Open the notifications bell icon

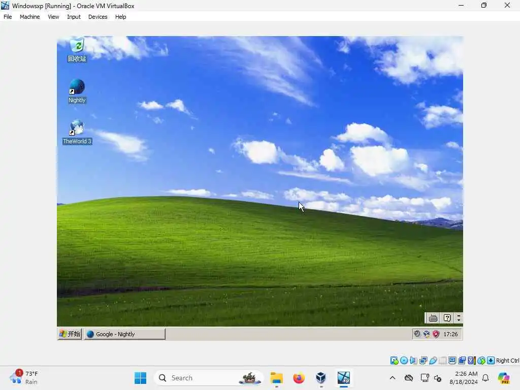485,378
